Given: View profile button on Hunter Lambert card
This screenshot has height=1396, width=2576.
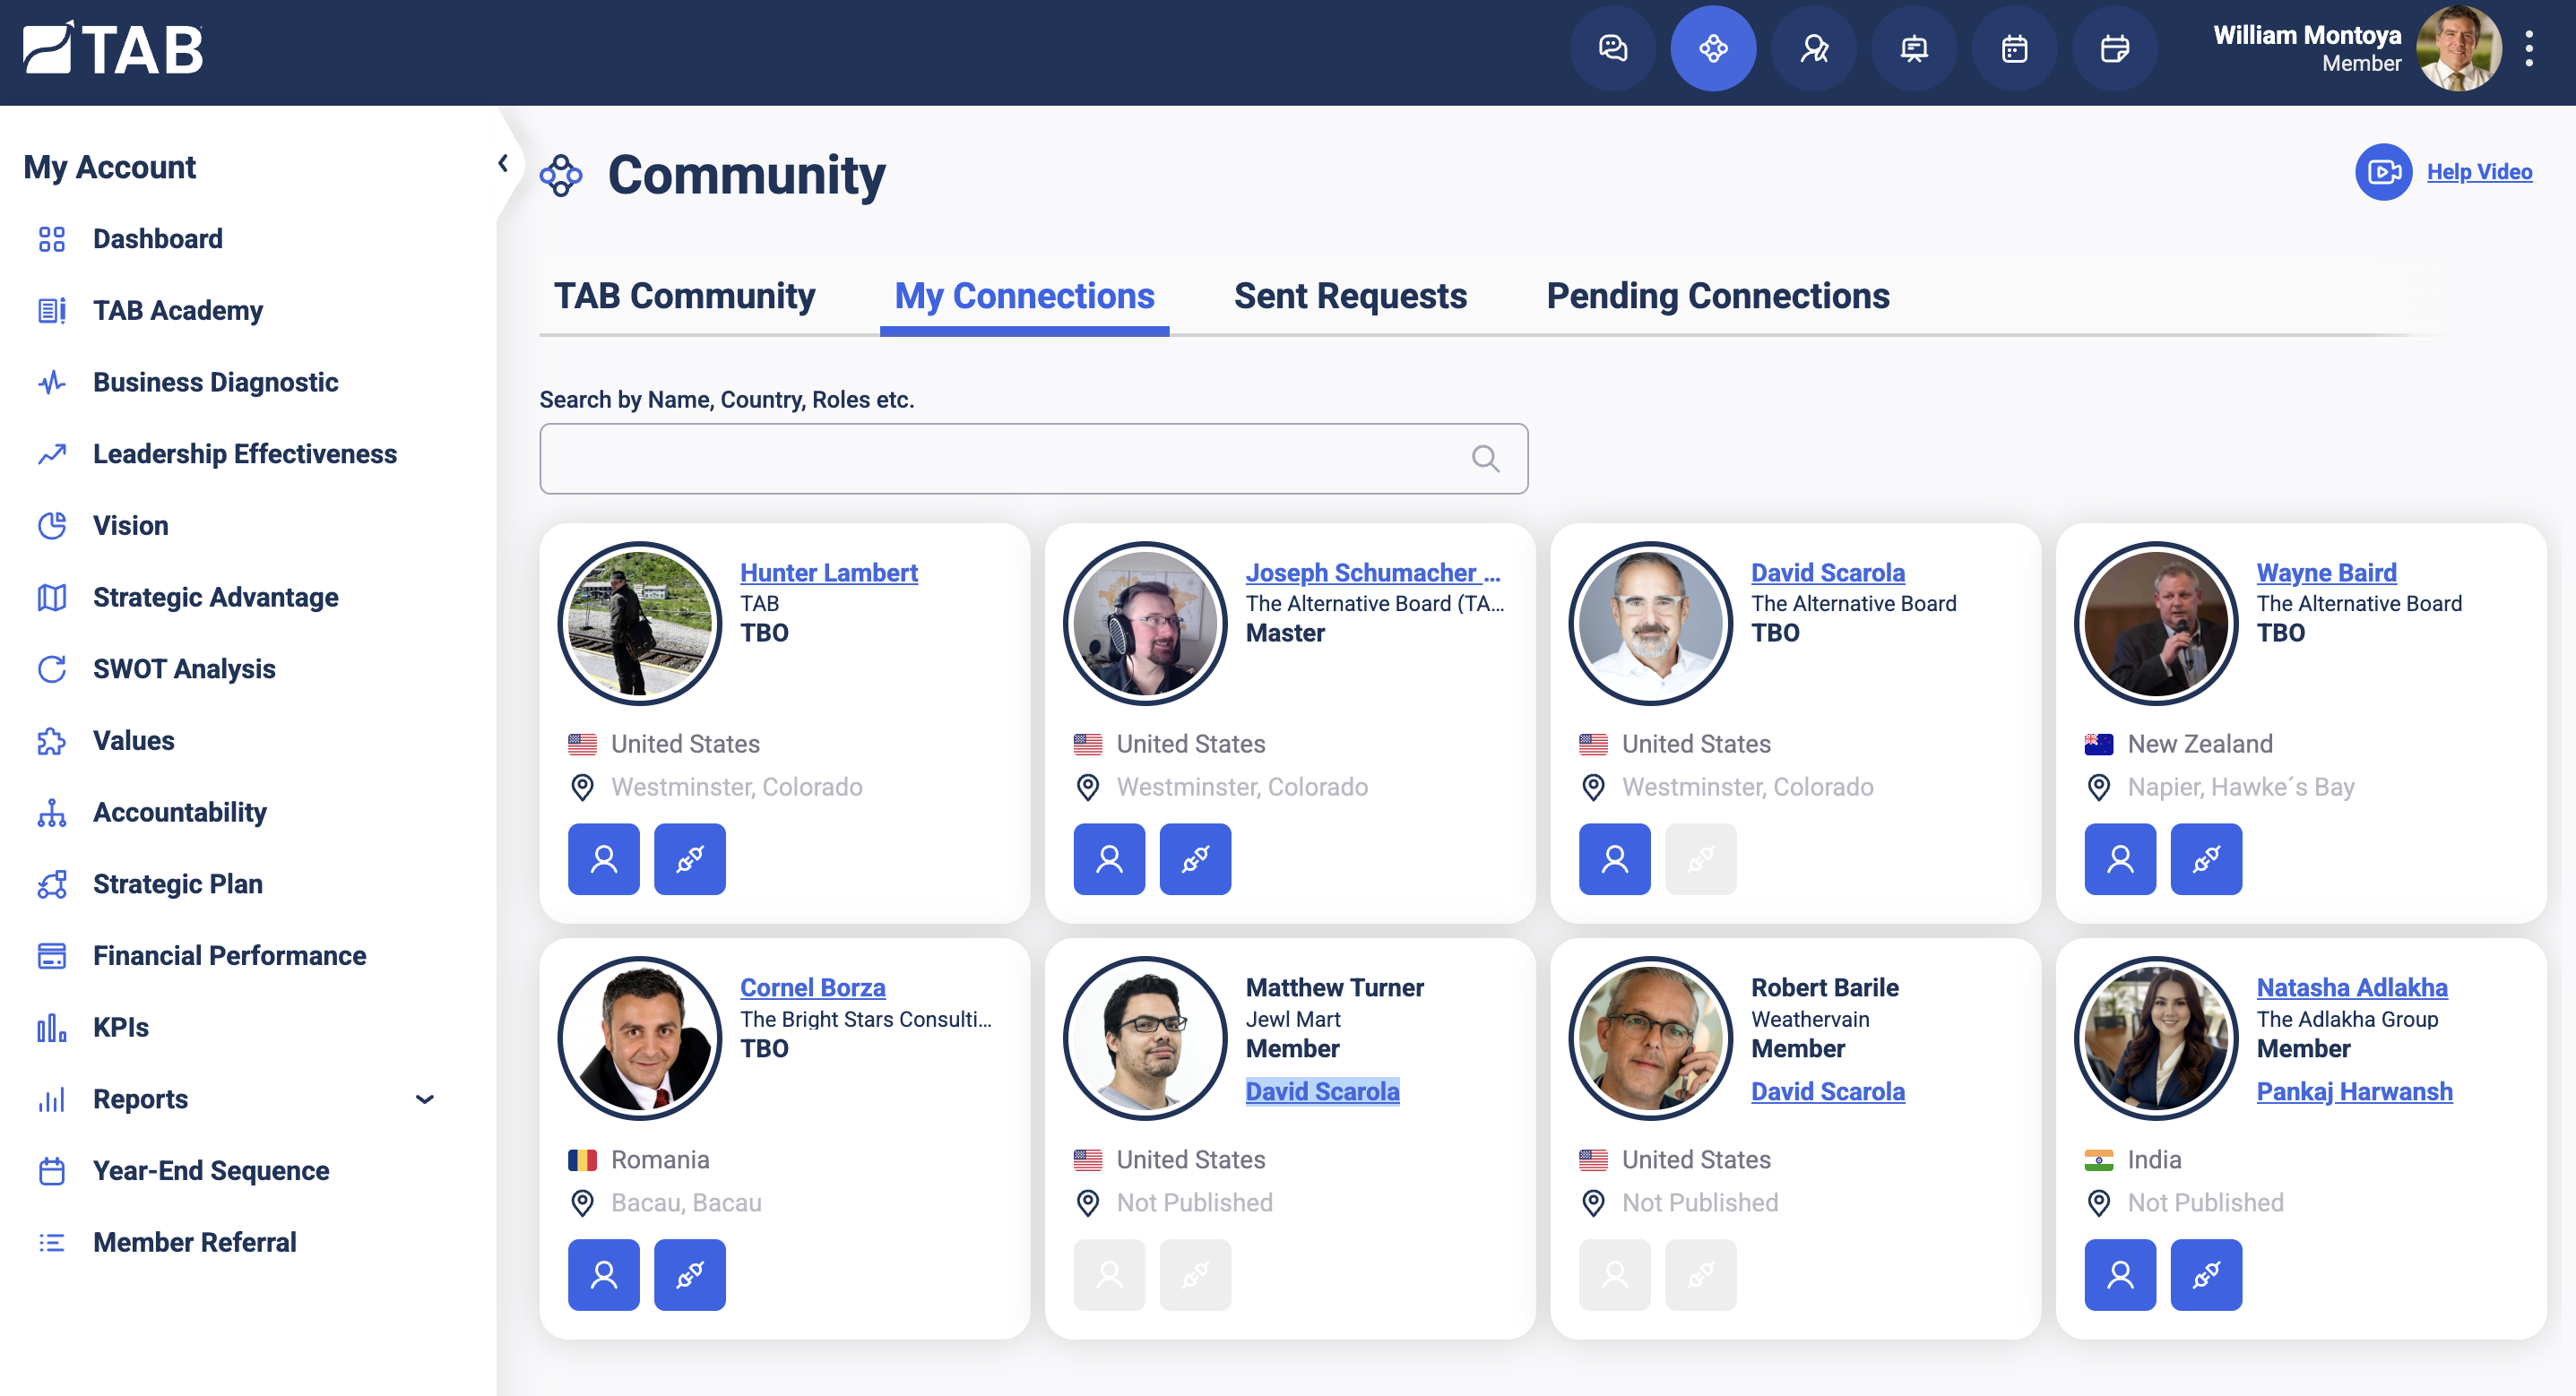Looking at the screenshot, I should coord(603,859).
